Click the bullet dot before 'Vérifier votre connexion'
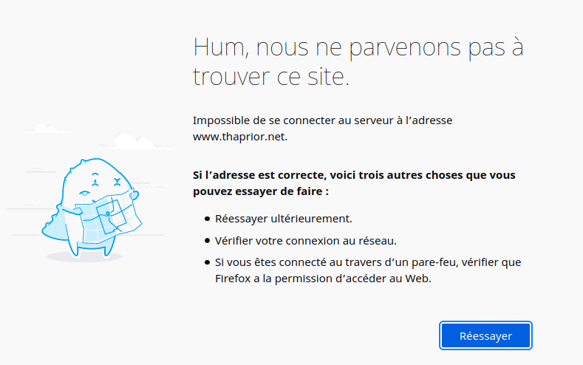This screenshot has height=365, width=583. coord(208,241)
